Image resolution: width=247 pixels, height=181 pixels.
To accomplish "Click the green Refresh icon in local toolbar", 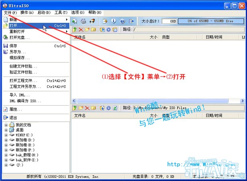I will coord(115,108).
